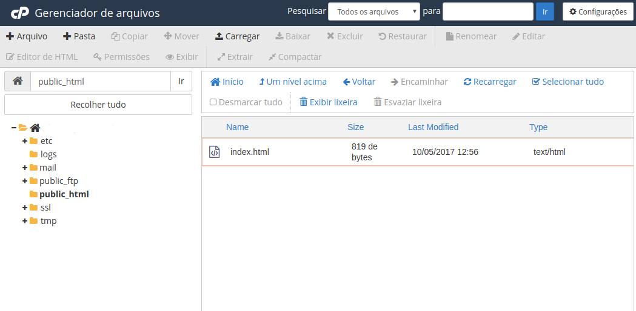636x311 pixels.
Task: Create a new folder with Pasta
Action: pyautogui.click(x=79, y=36)
